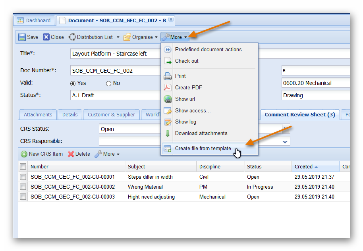Select the Check out icon in More menu
The width and height of the screenshot is (363, 251).
167,61
